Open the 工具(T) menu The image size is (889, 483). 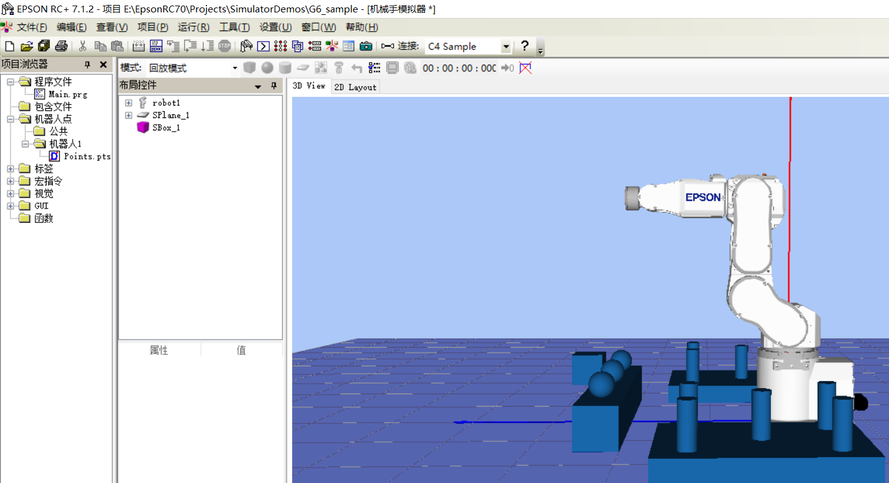tap(234, 27)
